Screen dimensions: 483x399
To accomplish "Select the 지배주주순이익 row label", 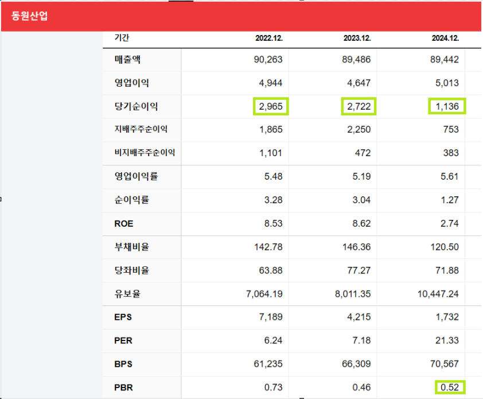I will click(x=141, y=129).
